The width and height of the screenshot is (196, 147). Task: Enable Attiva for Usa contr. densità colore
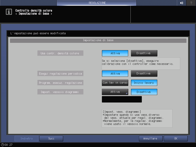115,53
